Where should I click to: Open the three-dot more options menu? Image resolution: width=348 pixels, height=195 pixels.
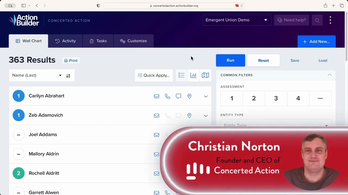pos(330,20)
